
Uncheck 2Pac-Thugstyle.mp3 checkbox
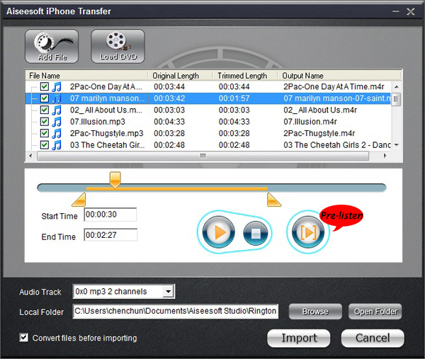(45, 133)
